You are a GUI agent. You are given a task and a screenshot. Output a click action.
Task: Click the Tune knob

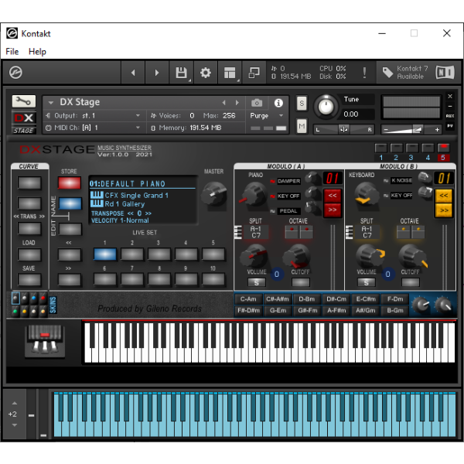point(326,106)
